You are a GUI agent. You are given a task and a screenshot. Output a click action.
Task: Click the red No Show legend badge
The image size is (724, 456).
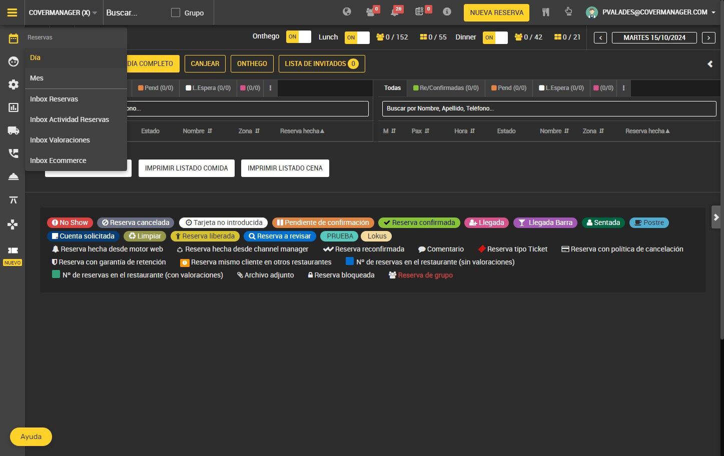[70, 222]
